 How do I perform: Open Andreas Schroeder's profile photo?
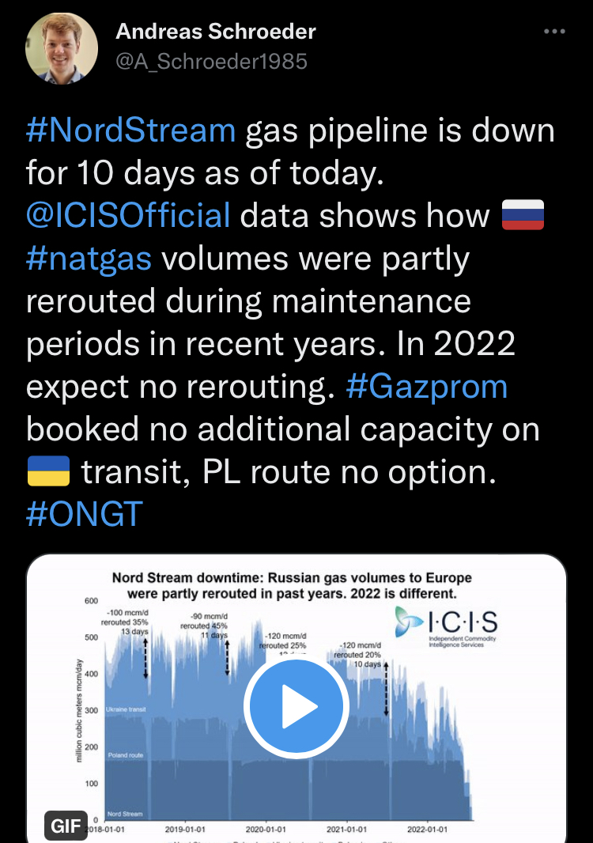(62, 48)
